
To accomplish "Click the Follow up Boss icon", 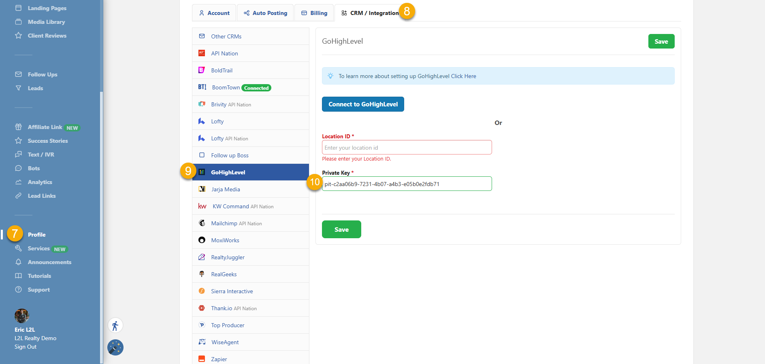I will coord(202,155).
